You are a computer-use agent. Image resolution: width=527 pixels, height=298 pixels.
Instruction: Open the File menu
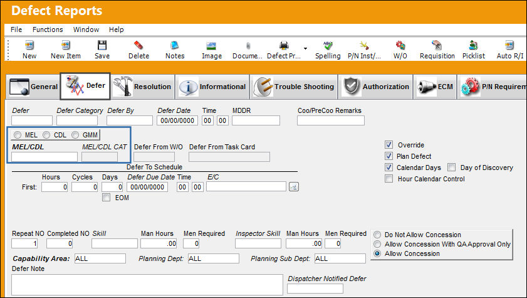16,29
